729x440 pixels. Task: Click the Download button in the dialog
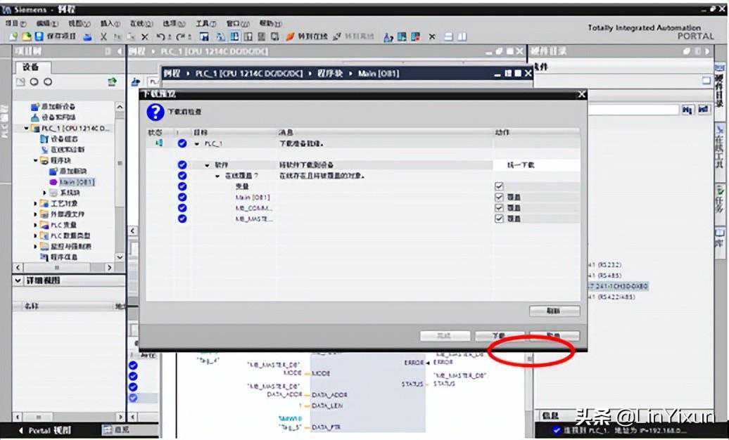coord(499,336)
